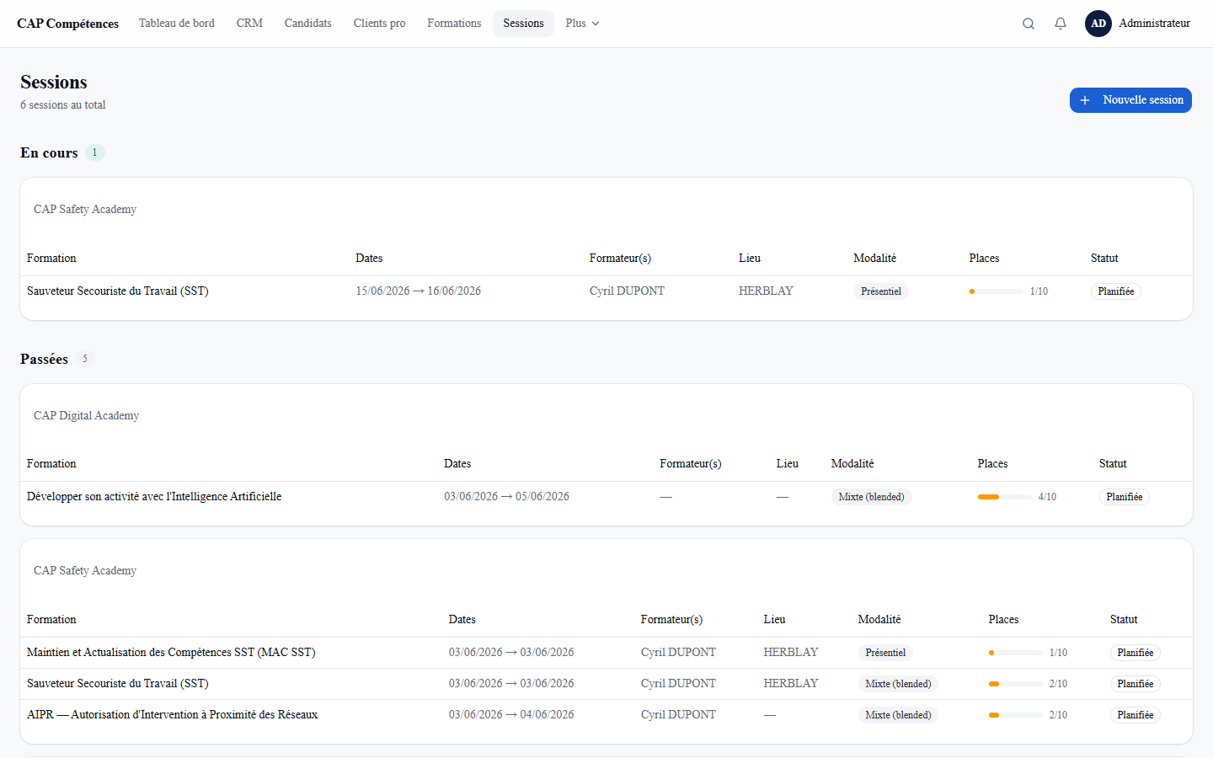Click HERBLAY in the MAC SST row
This screenshot has height=758, width=1213.
click(x=791, y=653)
